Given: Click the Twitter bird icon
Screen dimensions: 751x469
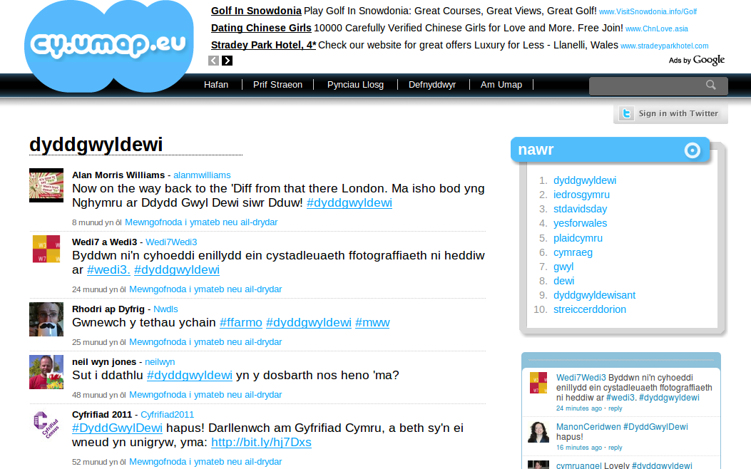Looking at the screenshot, I should click(626, 113).
